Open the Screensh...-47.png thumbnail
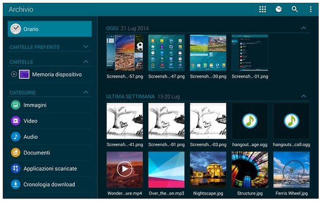 click(166, 53)
